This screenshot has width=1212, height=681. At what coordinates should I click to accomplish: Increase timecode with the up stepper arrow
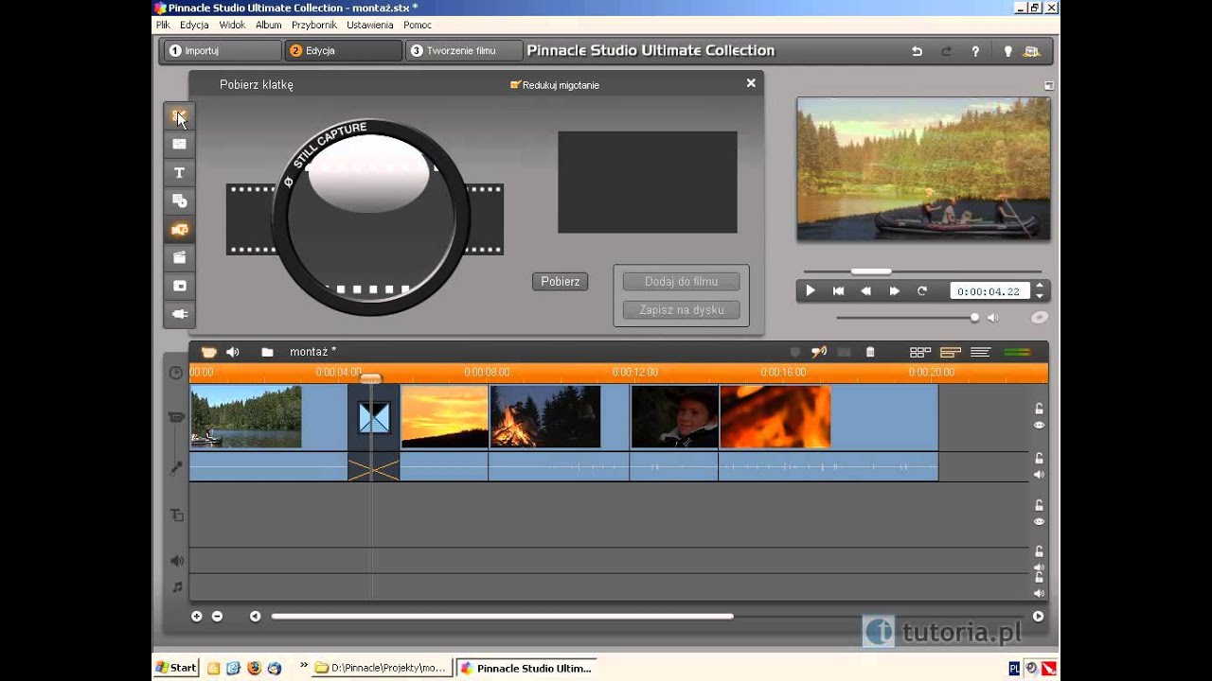[x=1040, y=287]
